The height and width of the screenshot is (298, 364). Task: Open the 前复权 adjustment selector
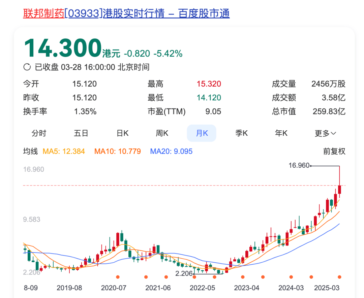(x=334, y=152)
